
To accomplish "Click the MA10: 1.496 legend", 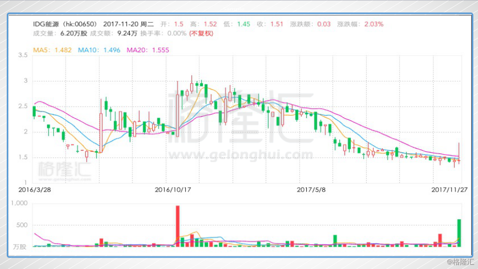I will pyautogui.click(x=99, y=50).
